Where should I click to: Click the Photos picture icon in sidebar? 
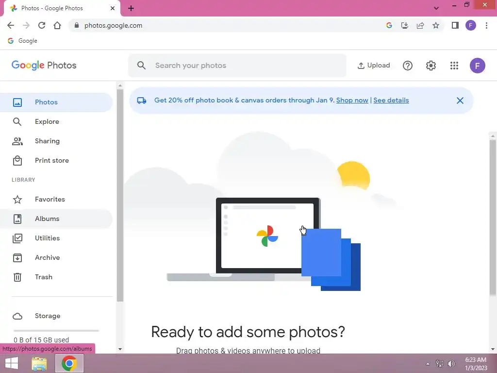tap(17, 102)
